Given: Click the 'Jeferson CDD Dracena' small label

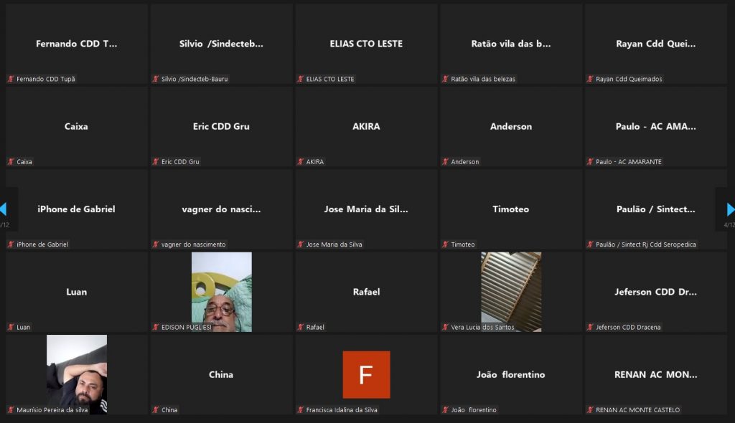Looking at the screenshot, I should coord(628,327).
